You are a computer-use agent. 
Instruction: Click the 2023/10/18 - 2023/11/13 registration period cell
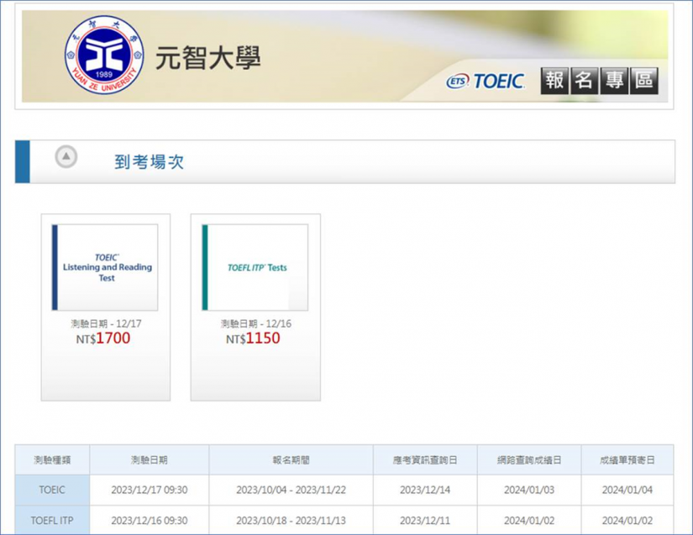pos(291,521)
